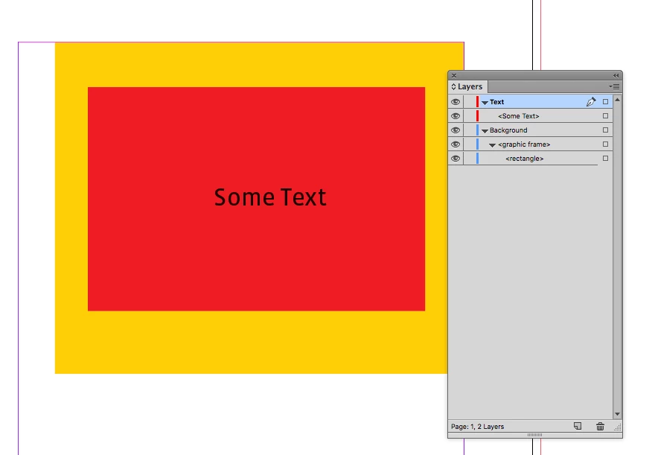This screenshot has width=655, height=455.
Task: Close the Layers panel
Action: click(x=454, y=76)
